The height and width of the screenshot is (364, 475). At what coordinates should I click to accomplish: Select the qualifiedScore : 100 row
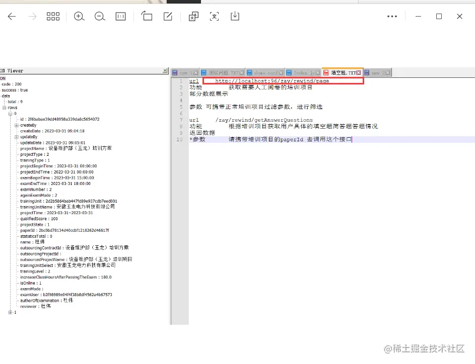(x=39, y=219)
